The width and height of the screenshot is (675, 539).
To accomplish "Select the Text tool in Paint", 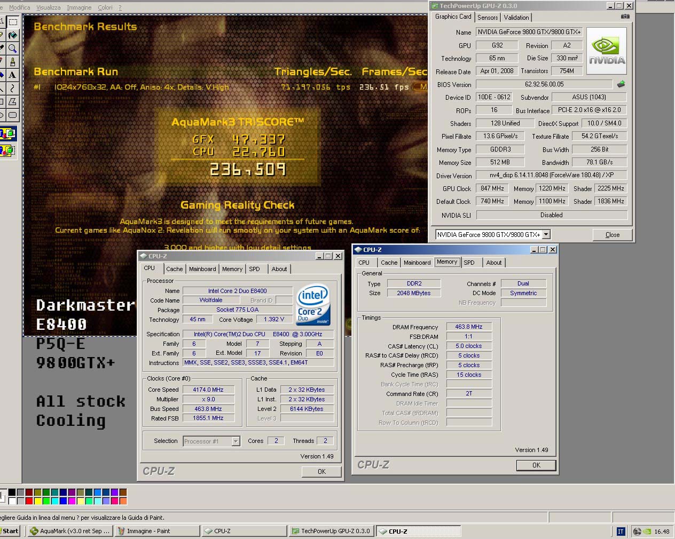I will point(13,75).
